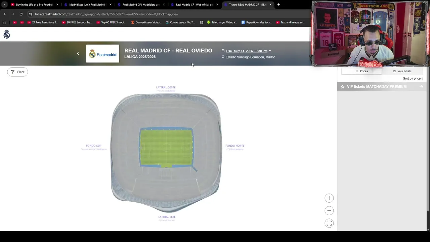
Task: Close the 'Day in the Life' tab
Action: pos(57,5)
